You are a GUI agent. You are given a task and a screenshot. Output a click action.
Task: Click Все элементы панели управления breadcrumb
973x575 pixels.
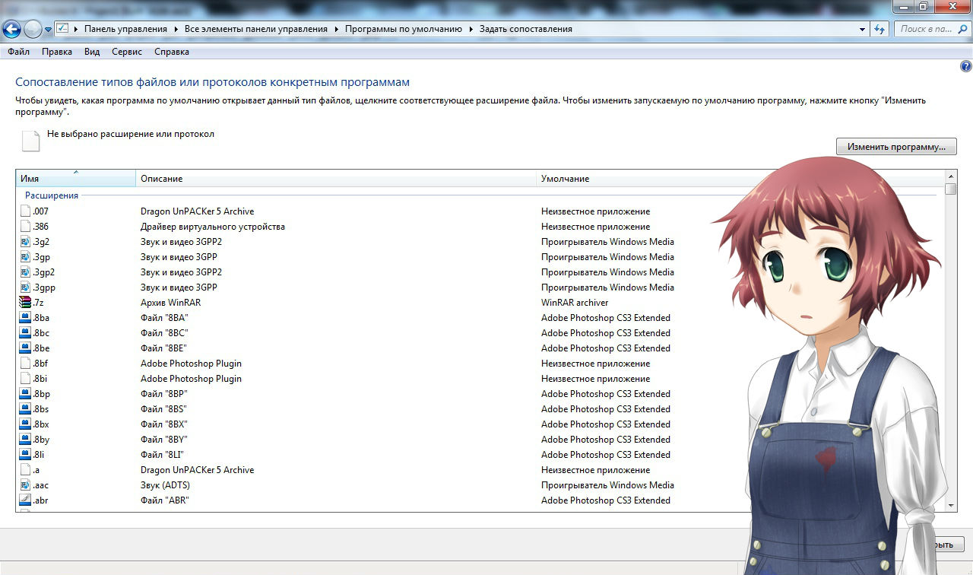click(256, 29)
